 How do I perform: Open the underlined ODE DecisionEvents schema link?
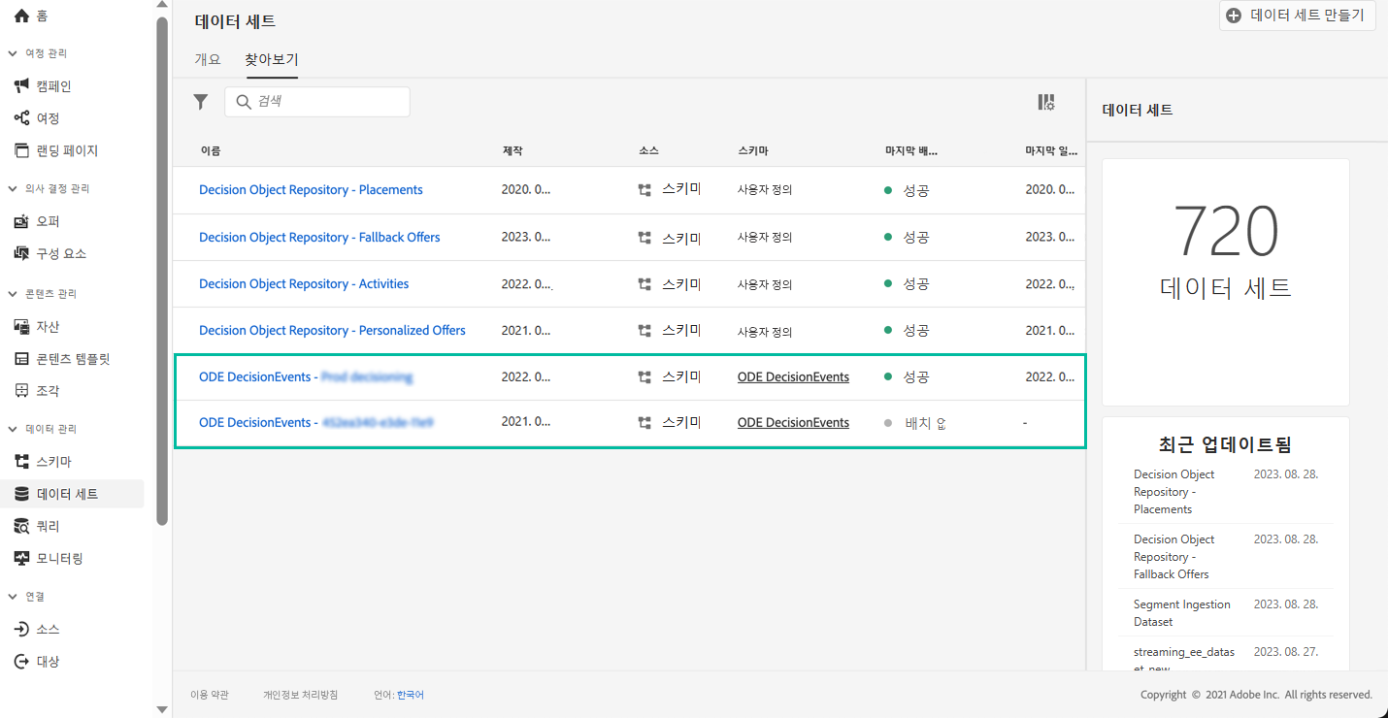point(793,376)
